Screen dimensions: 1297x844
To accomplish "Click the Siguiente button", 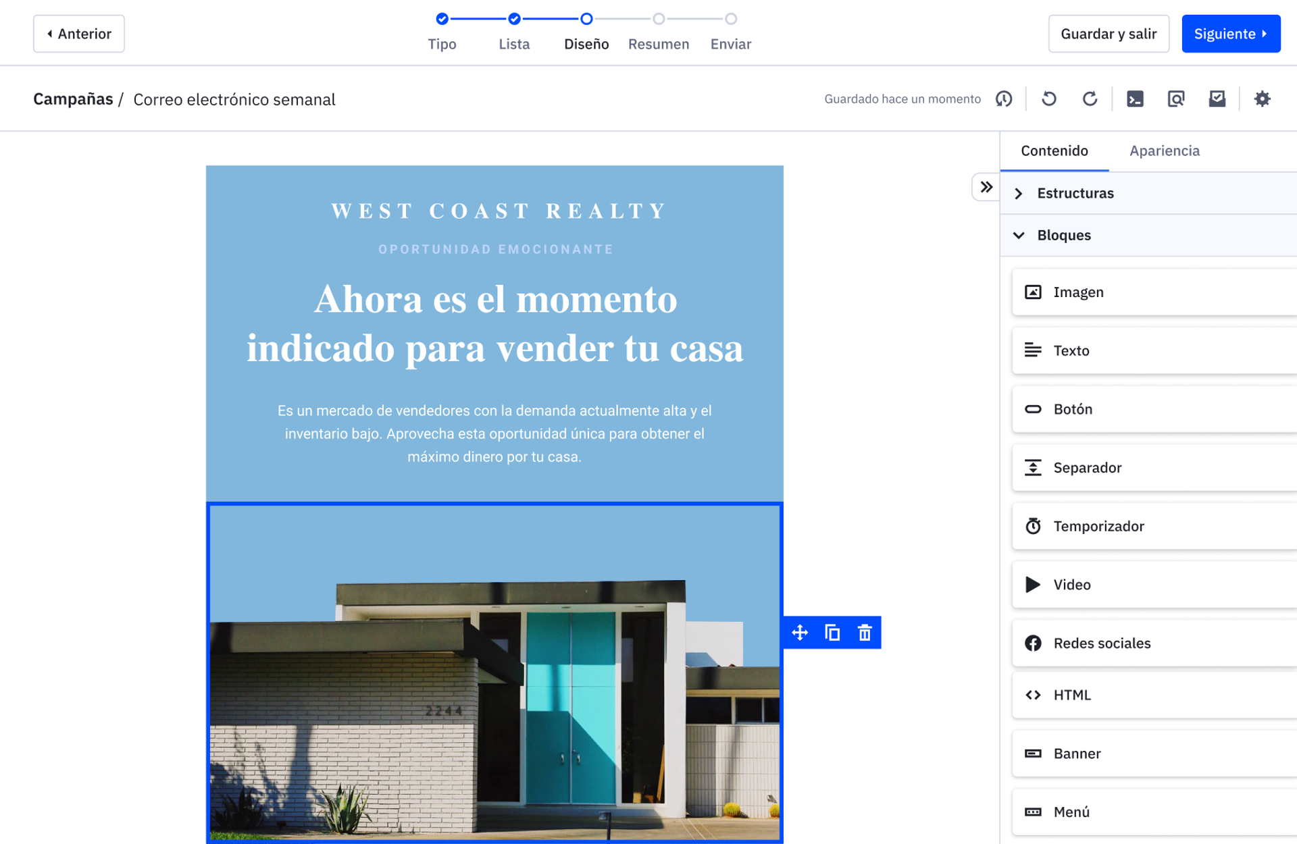I will point(1230,34).
